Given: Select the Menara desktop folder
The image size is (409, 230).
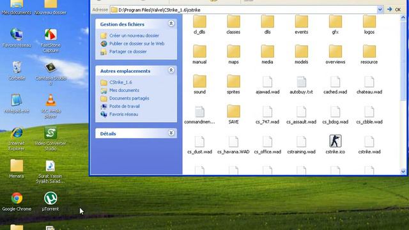Looking at the screenshot, I should 17,169.
